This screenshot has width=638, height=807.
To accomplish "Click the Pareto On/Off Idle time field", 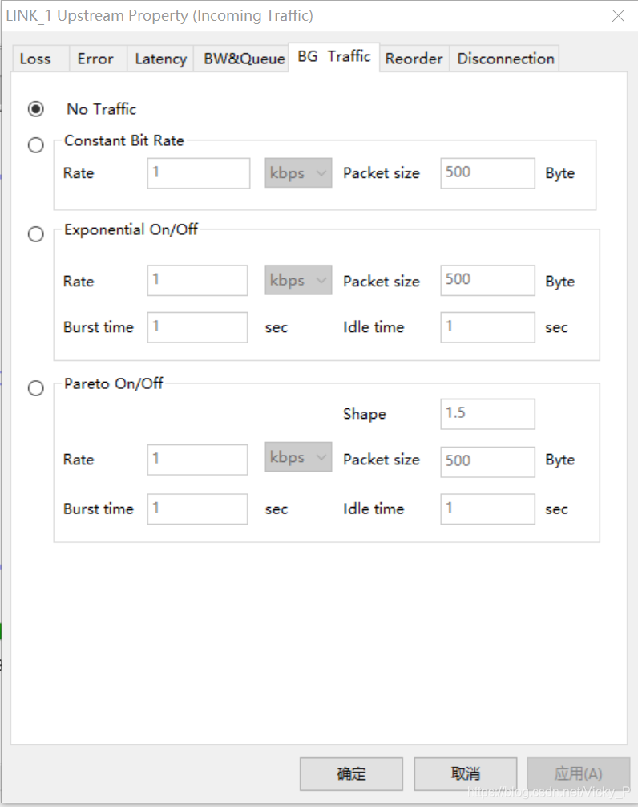I will coord(487,509).
